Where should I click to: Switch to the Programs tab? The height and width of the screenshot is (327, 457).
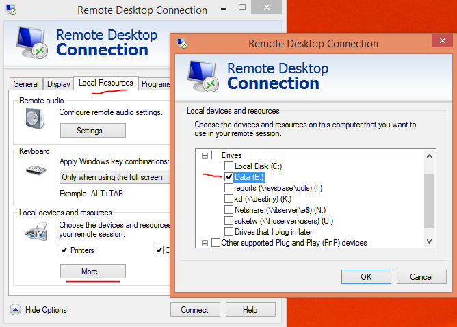pos(155,84)
